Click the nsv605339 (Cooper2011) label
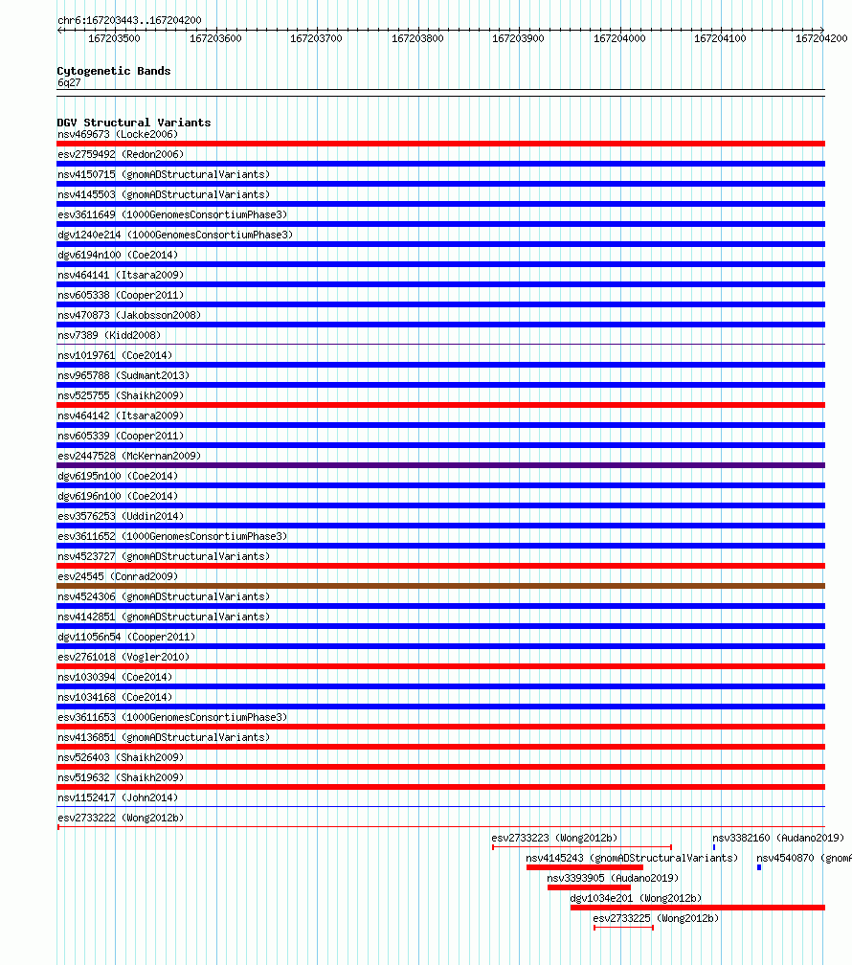Screen dimensions: 852x965 (x=121, y=436)
